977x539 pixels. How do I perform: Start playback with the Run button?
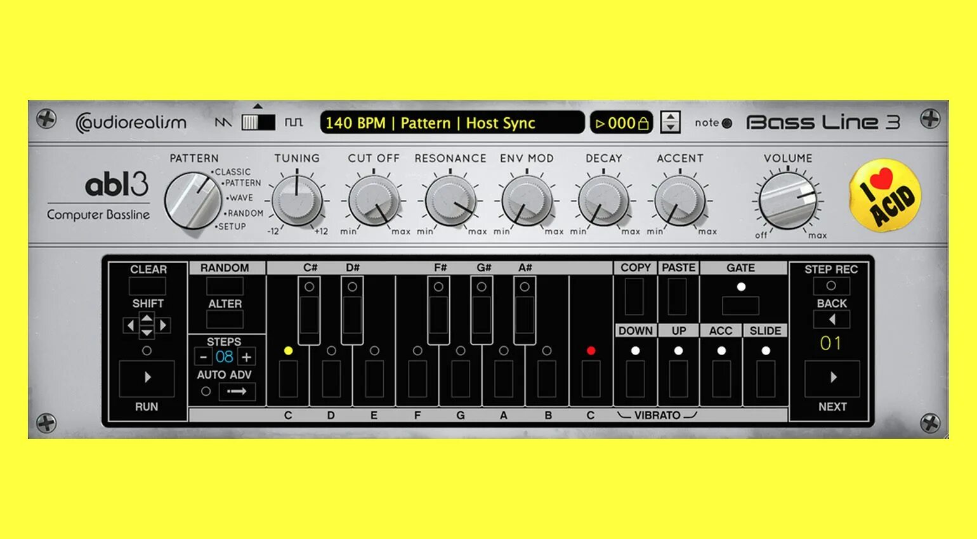147,378
